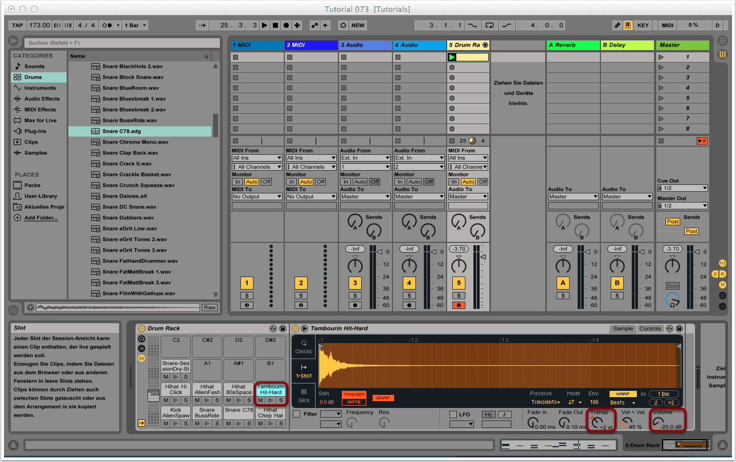Enable the Filter checkbox in sampler
This screenshot has width=736, height=462.
click(296, 414)
